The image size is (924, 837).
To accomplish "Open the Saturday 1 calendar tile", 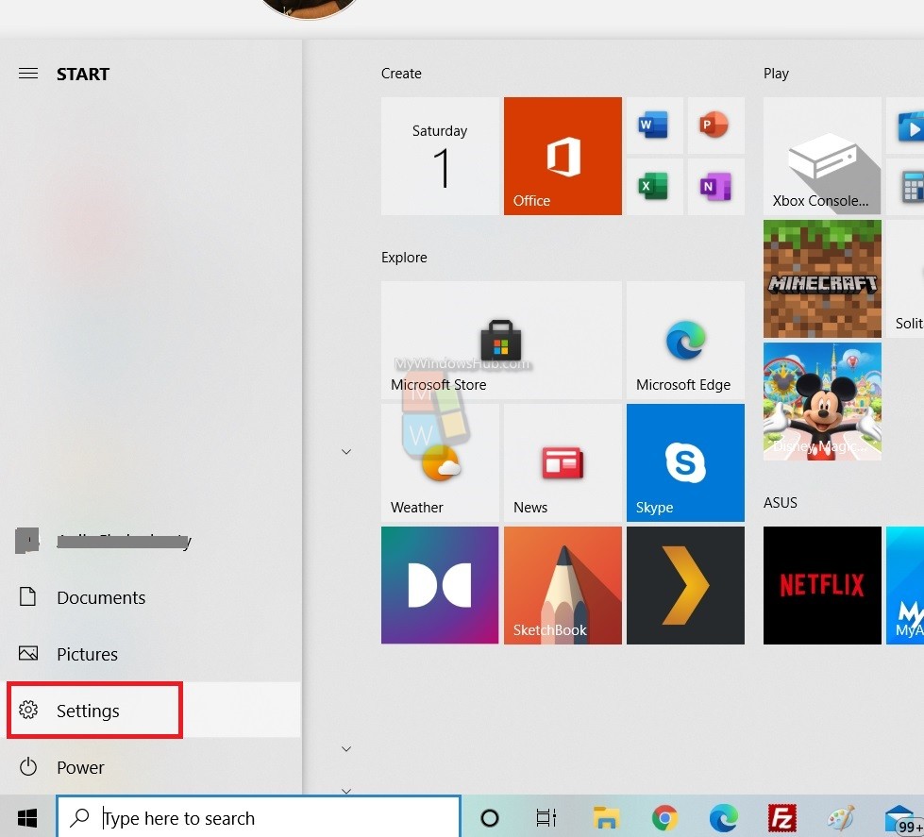I will pyautogui.click(x=440, y=156).
